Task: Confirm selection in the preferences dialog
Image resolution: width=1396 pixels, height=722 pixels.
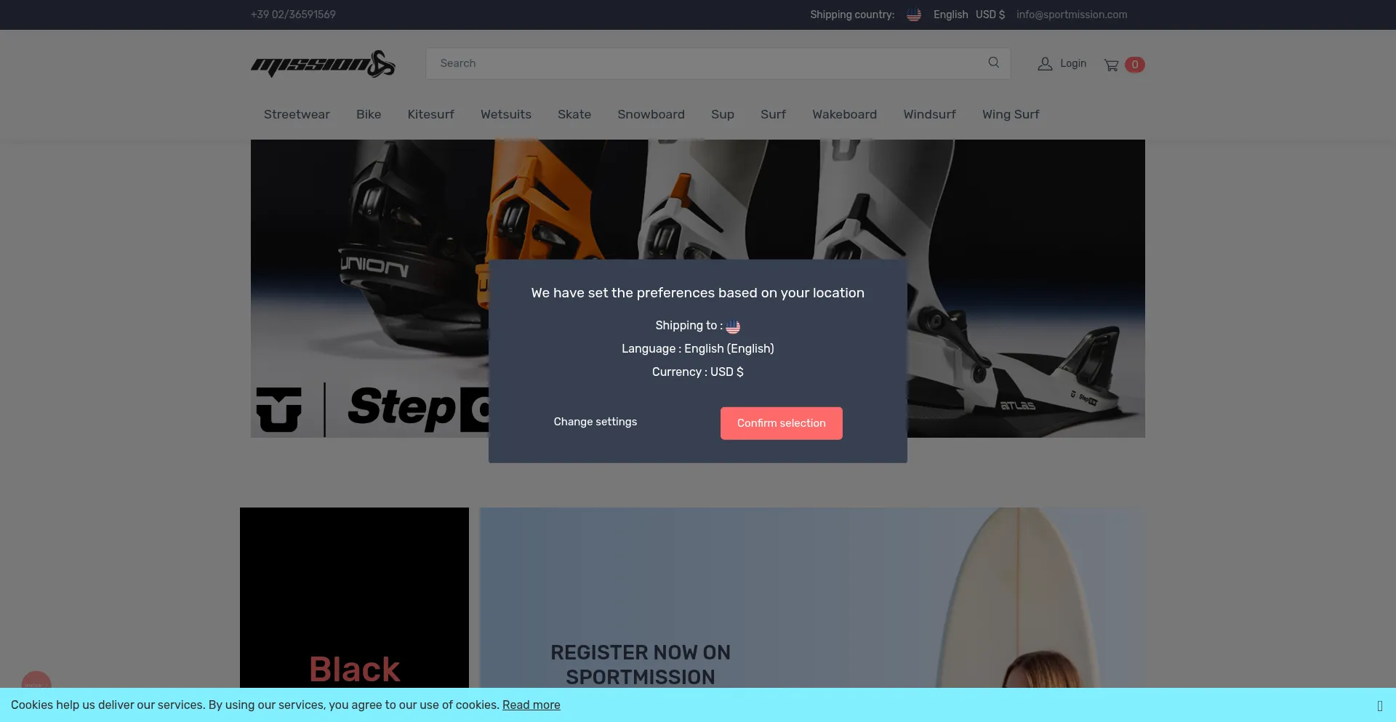Action: coord(782,423)
